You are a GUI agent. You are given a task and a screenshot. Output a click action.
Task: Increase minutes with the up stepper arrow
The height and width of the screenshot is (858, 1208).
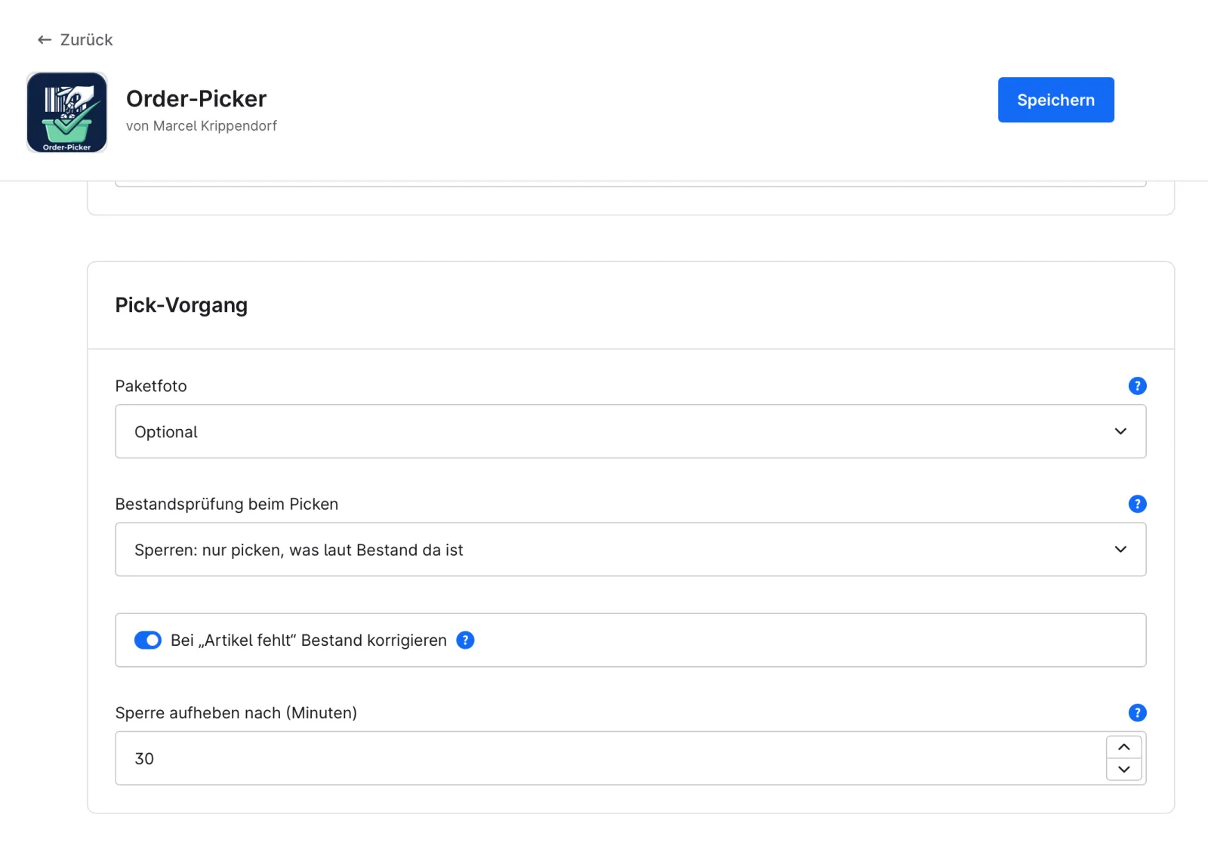1123,747
